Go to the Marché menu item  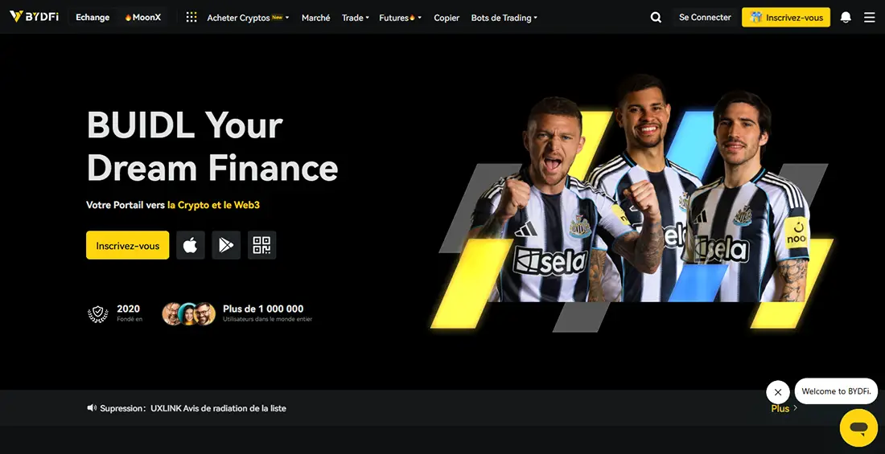[316, 18]
